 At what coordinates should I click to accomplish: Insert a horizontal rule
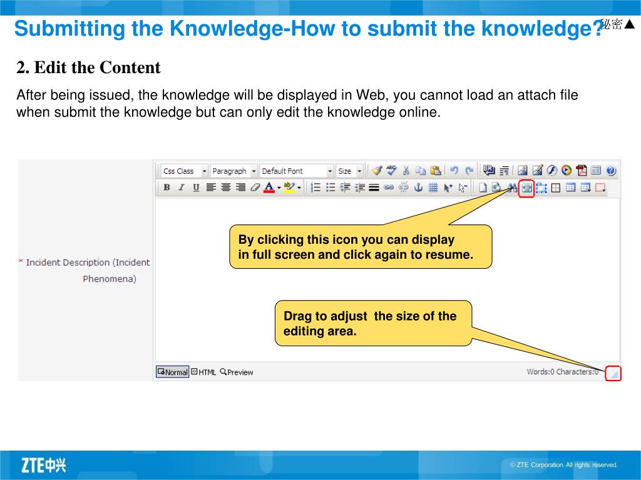(x=374, y=187)
